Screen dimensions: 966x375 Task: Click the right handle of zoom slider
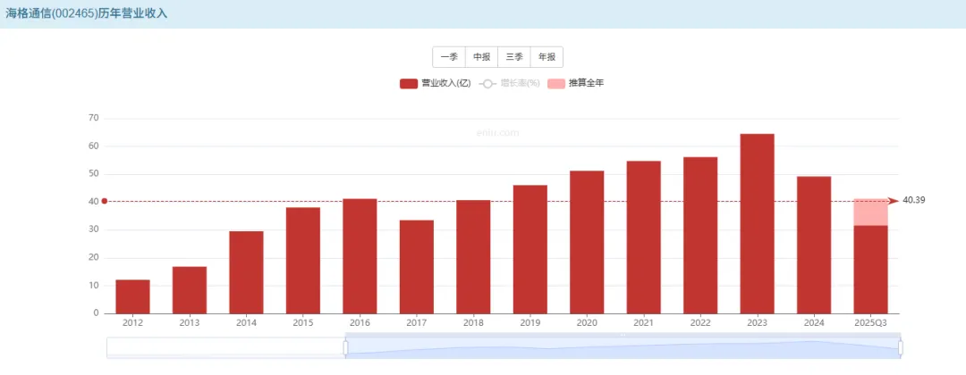pyautogui.click(x=901, y=348)
